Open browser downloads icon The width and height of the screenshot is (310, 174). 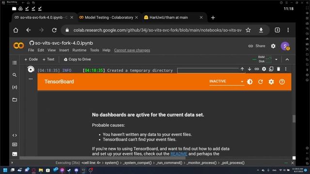[261, 30]
